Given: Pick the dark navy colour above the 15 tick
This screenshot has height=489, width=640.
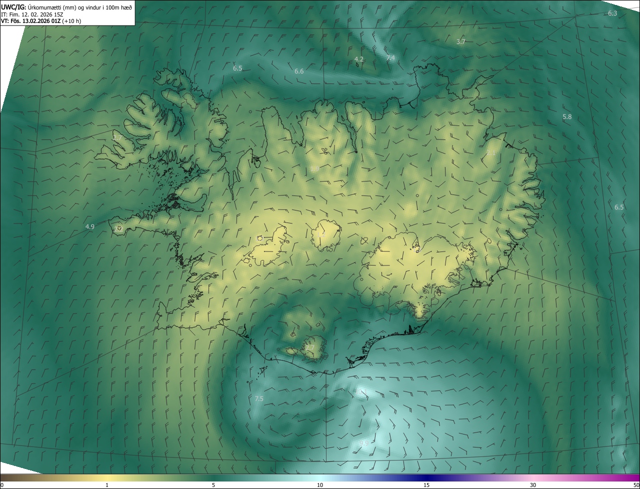Looking at the screenshot, I should (x=426, y=478).
